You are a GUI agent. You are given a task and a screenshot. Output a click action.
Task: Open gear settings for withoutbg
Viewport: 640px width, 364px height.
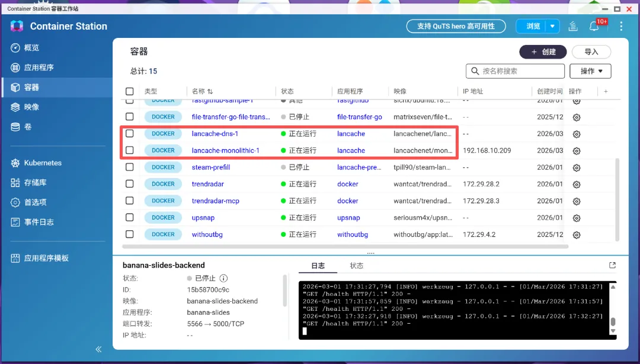click(577, 235)
